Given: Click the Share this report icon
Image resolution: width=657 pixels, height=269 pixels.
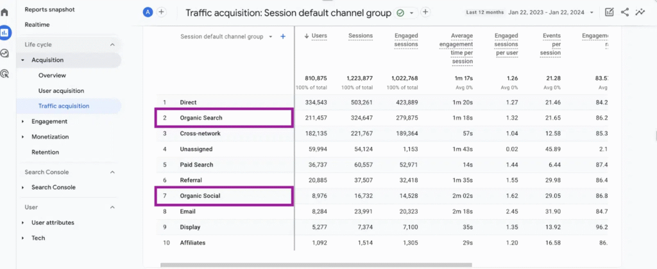Looking at the screenshot, I should point(625,12).
